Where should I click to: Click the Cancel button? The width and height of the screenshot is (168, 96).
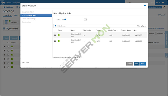pyautogui.click(x=130, y=64)
